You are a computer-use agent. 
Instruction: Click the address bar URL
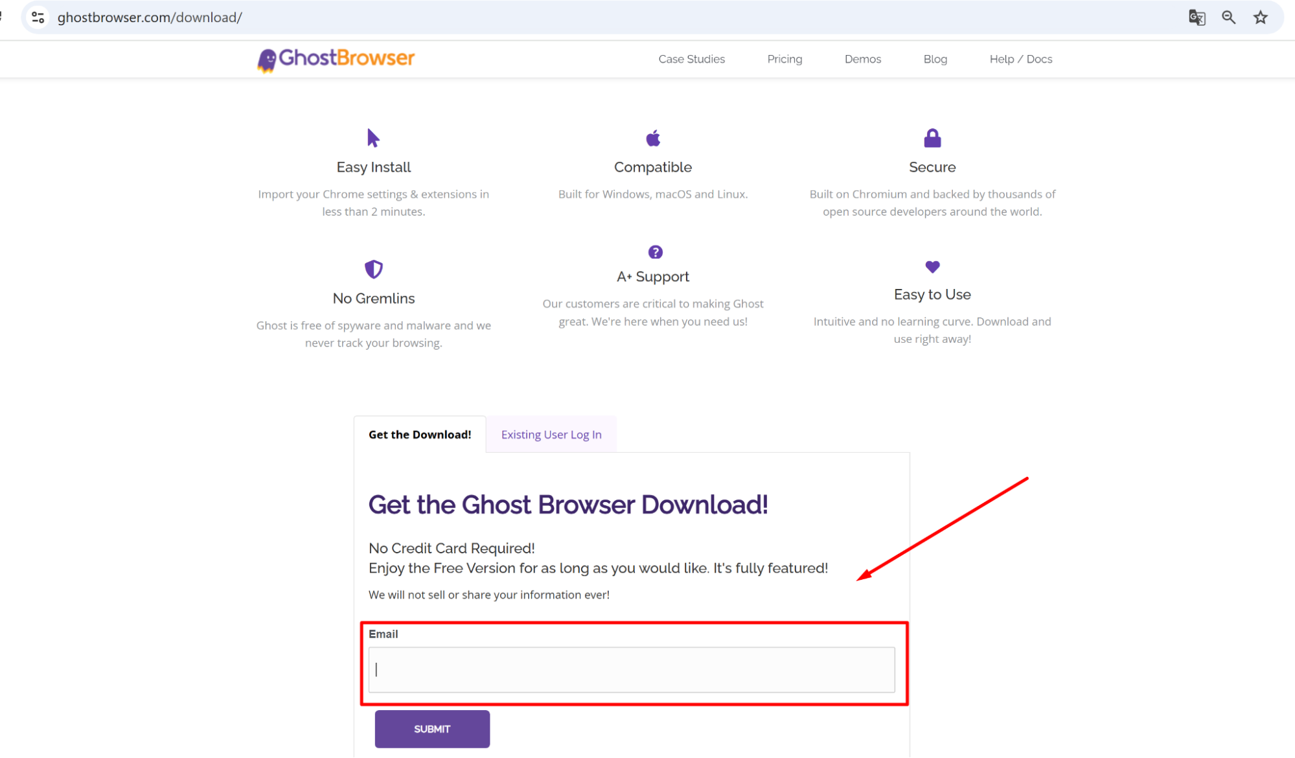click(x=150, y=17)
